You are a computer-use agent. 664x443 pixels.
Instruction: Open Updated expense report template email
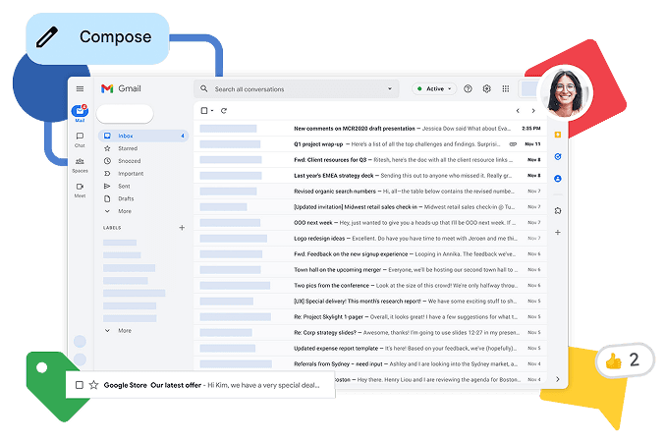pyautogui.click(x=370, y=348)
